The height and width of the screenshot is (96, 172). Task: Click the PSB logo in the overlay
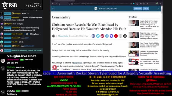pyautogui.click(x=9, y=5)
